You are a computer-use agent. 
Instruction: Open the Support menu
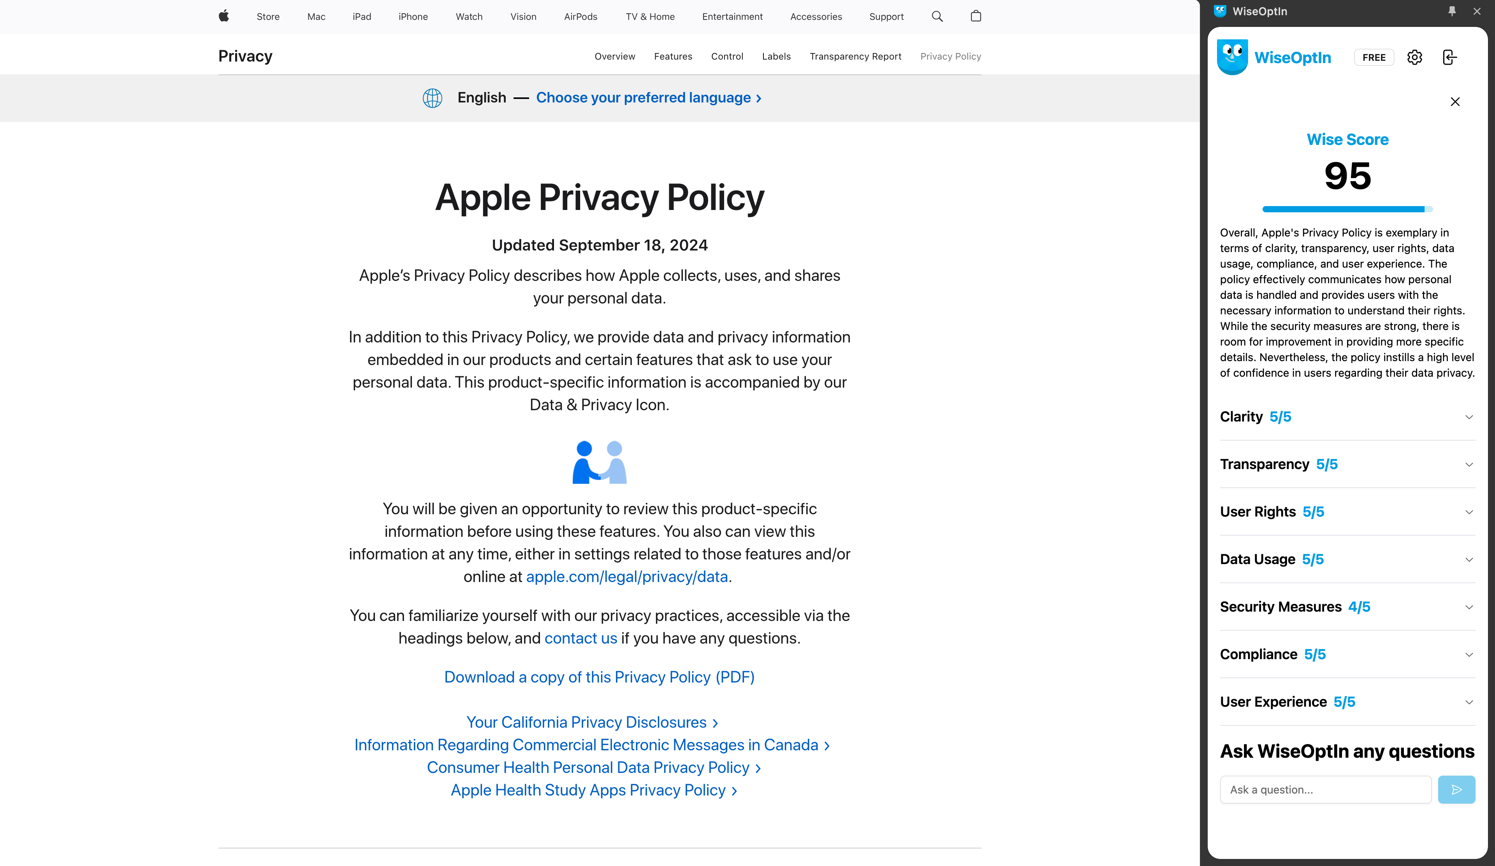click(x=886, y=17)
